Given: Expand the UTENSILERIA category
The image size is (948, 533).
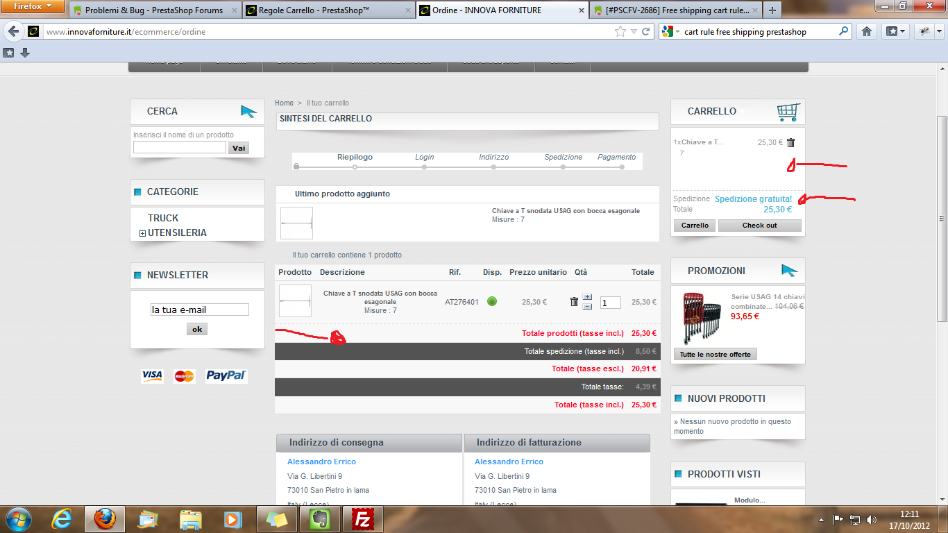Looking at the screenshot, I should 142,233.
